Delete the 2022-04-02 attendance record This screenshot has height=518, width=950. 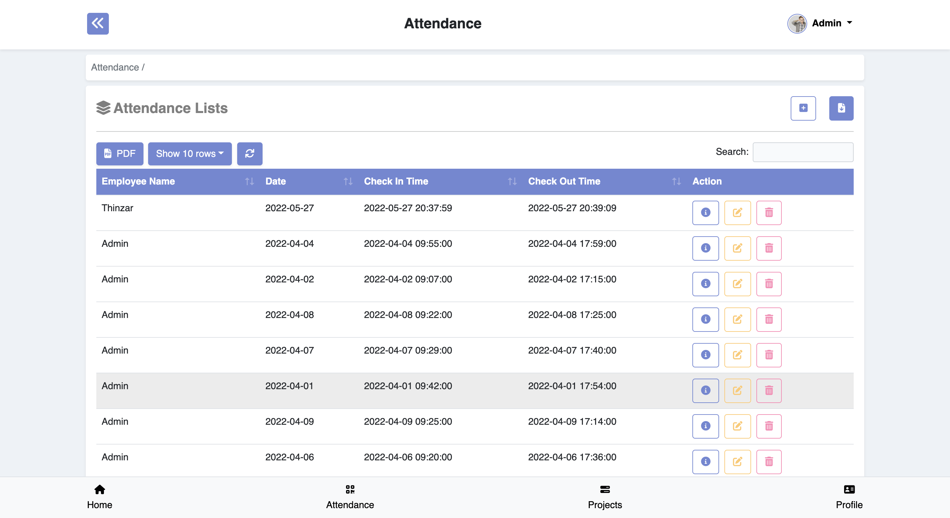tap(769, 284)
